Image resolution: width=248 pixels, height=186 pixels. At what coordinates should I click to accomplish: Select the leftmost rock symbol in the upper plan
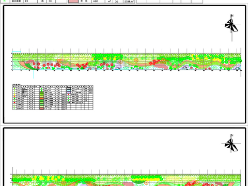117,68
